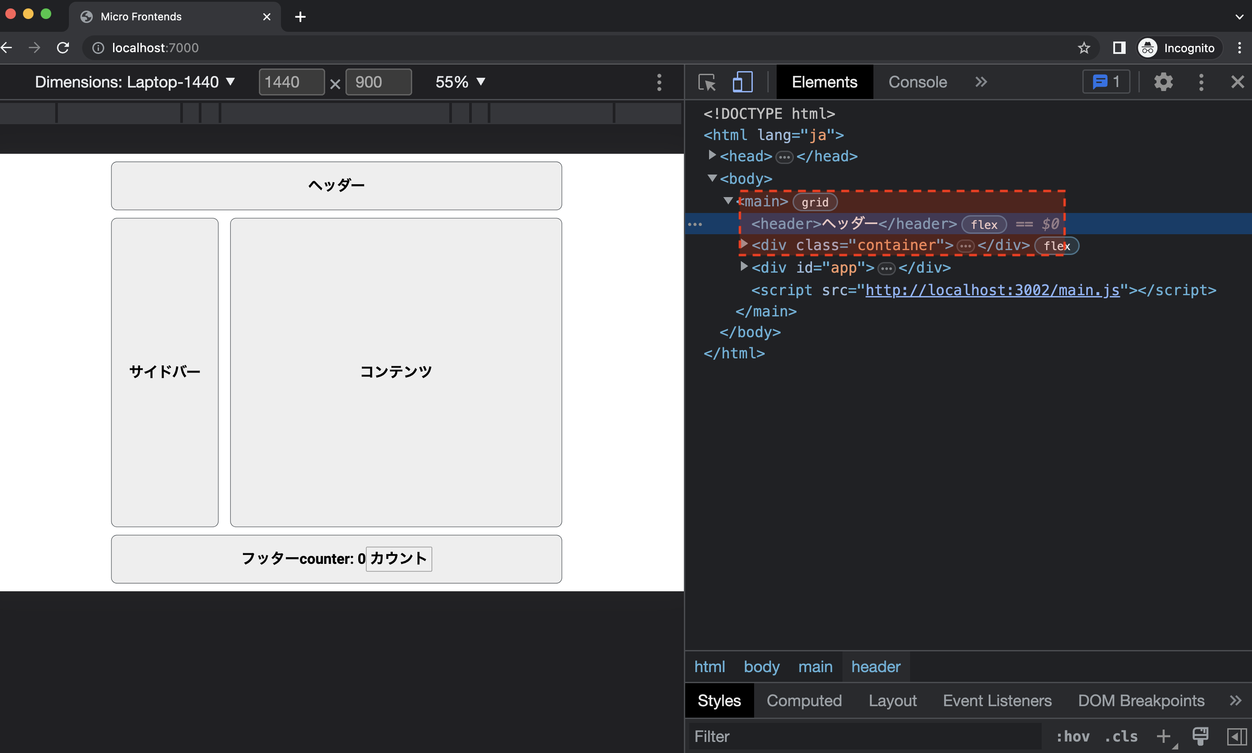View site info icon in address bar

click(98, 48)
